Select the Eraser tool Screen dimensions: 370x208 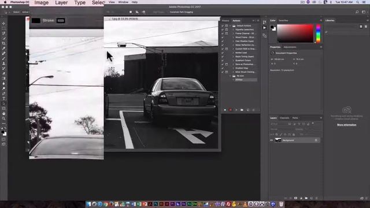tap(3, 73)
